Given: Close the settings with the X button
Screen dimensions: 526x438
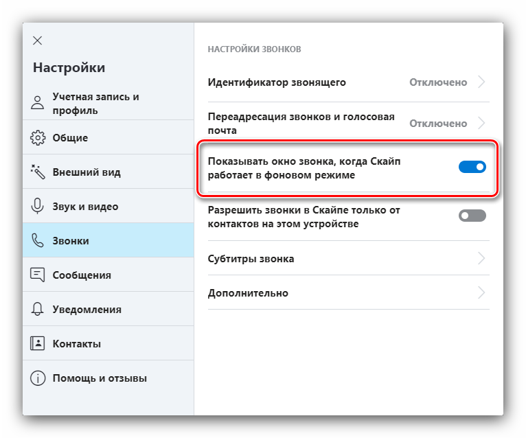Looking at the screenshot, I should [38, 41].
